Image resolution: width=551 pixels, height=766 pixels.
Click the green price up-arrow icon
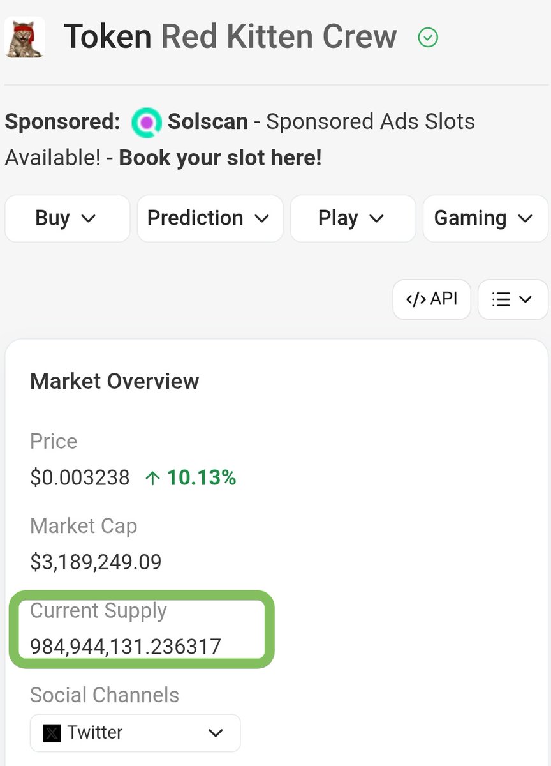pyautogui.click(x=152, y=478)
